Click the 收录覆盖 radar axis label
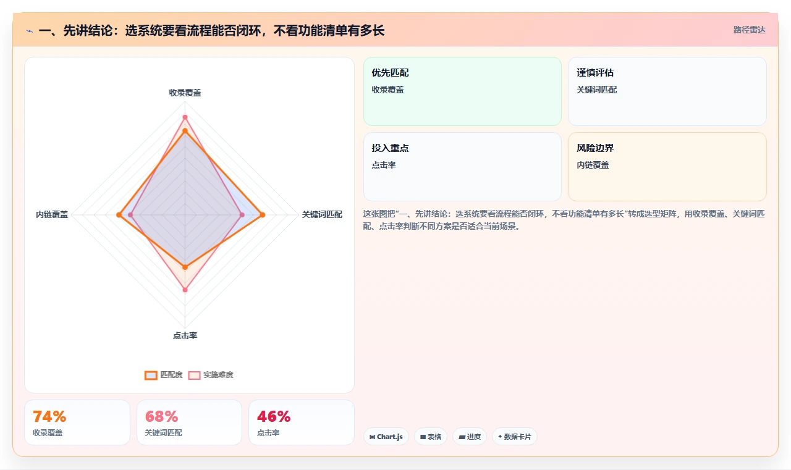791x470 pixels. click(185, 93)
